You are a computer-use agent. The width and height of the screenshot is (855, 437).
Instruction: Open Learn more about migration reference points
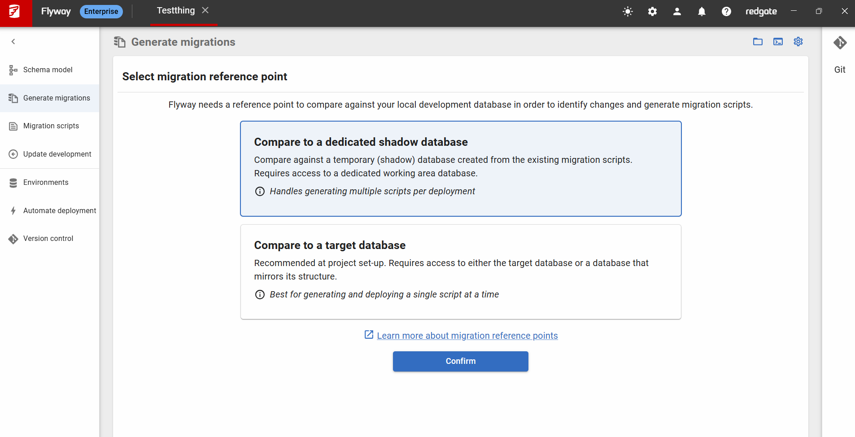pyautogui.click(x=467, y=336)
